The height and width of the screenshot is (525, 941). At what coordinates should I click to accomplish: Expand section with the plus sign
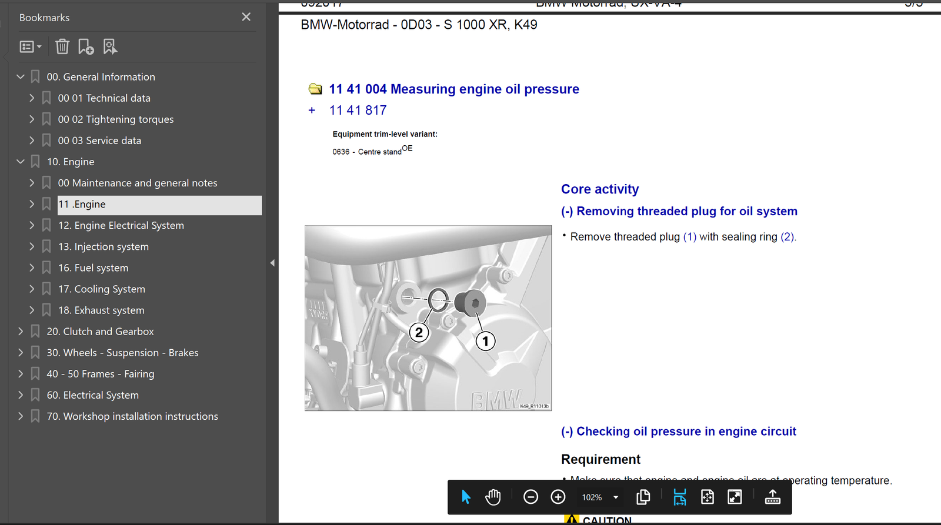tap(312, 111)
